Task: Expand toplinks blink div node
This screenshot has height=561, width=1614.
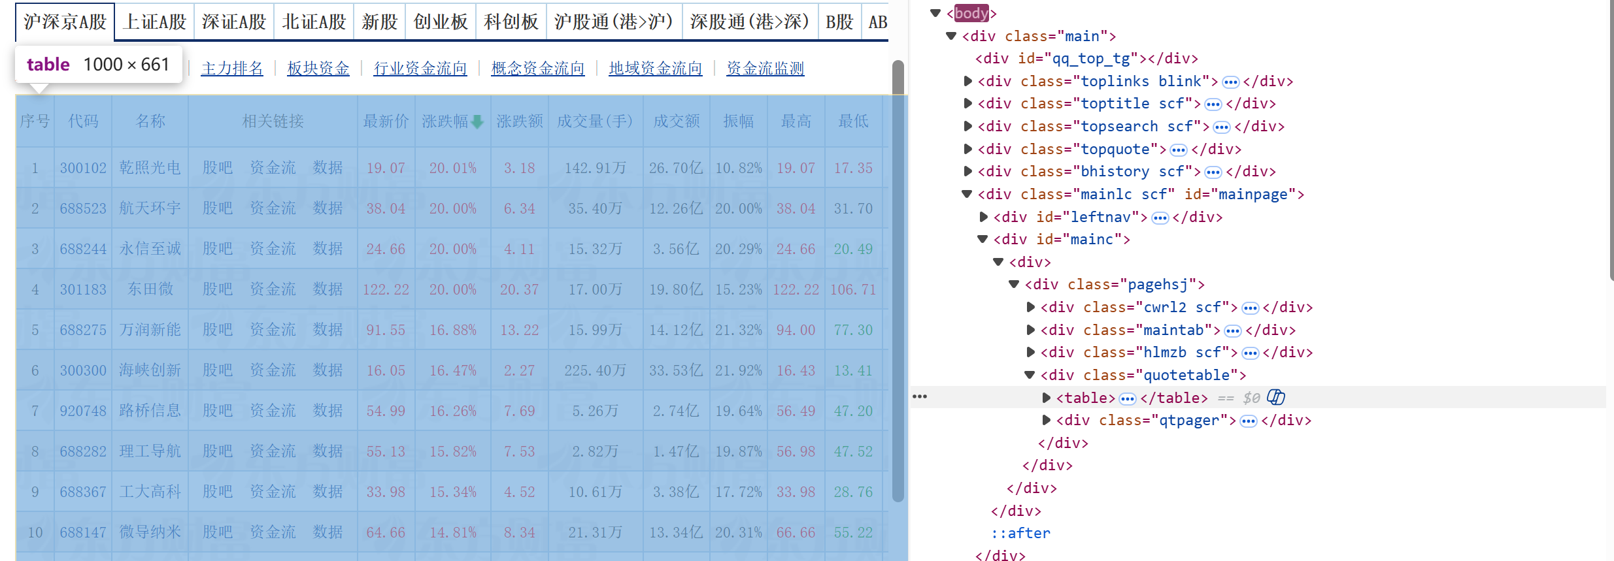Action: 968,81
